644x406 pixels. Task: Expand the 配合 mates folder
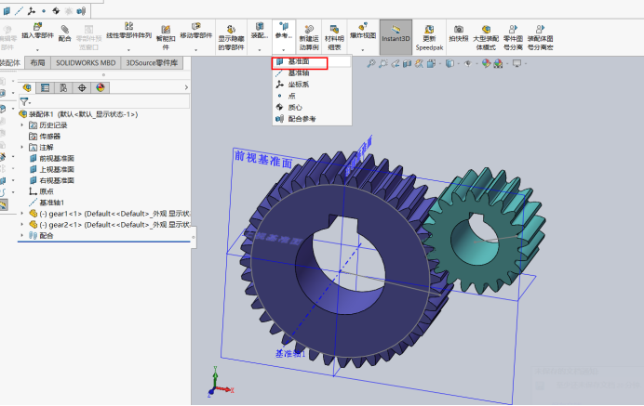(22, 236)
